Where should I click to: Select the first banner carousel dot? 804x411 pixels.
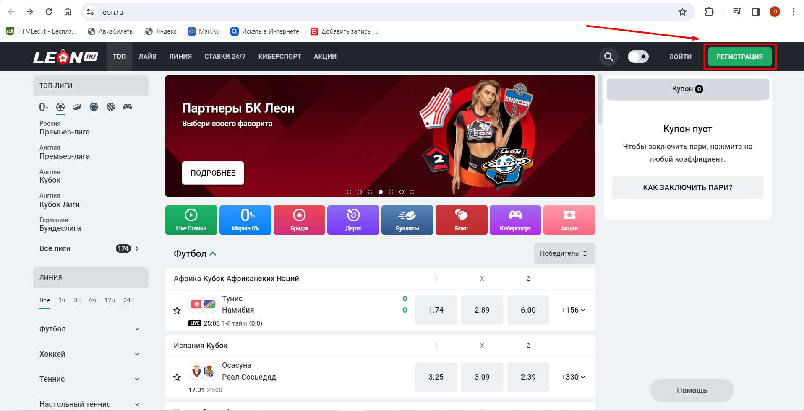(349, 192)
